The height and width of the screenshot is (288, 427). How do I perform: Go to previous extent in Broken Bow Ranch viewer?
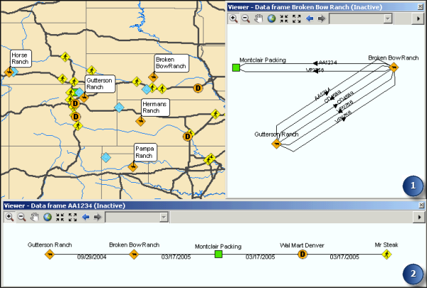[x=310, y=18]
